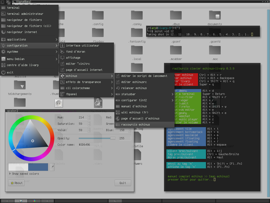Click the terminal administrateur icon
Screen dimensions: 270x203
pyautogui.click(x=3, y=14)
